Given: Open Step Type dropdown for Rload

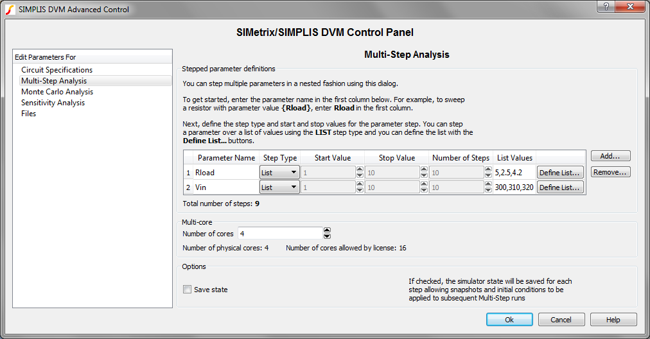Looking at the screenshot, I should click(x=279, y=172).
